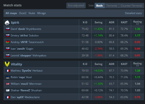Toggle the Eco-adjusted stats button
145x104 pixels.
pyautogui.click(x=76, y=6)
